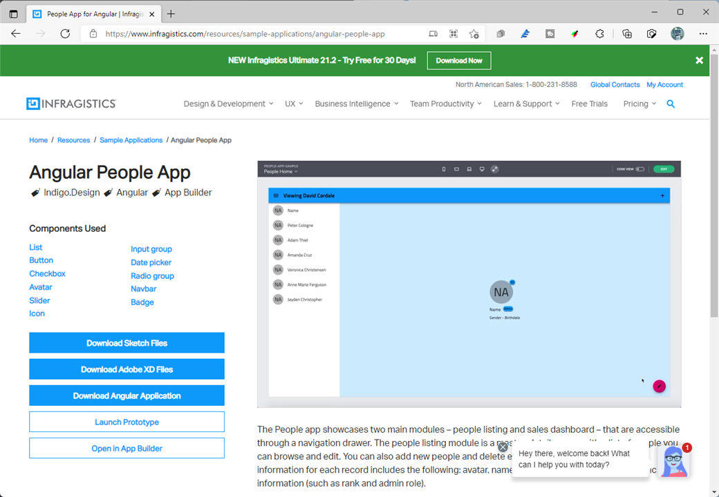
Task: Go to Home breadcrumb
Action: [x=39, y=140]
